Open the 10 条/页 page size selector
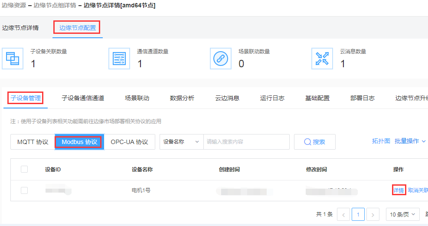Viewport: 428px width, 226px height. pos(403,214)
